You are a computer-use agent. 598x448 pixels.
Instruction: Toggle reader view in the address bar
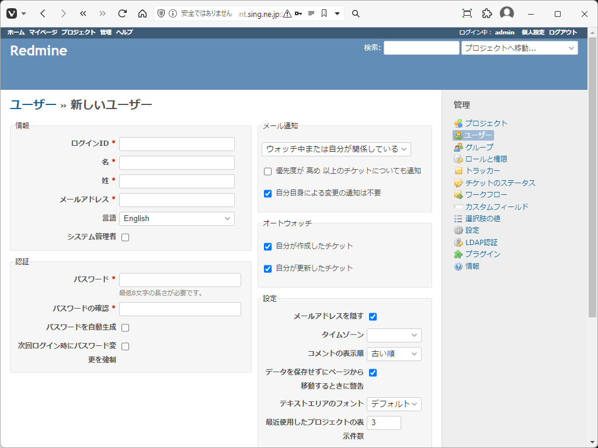(311, 14)
